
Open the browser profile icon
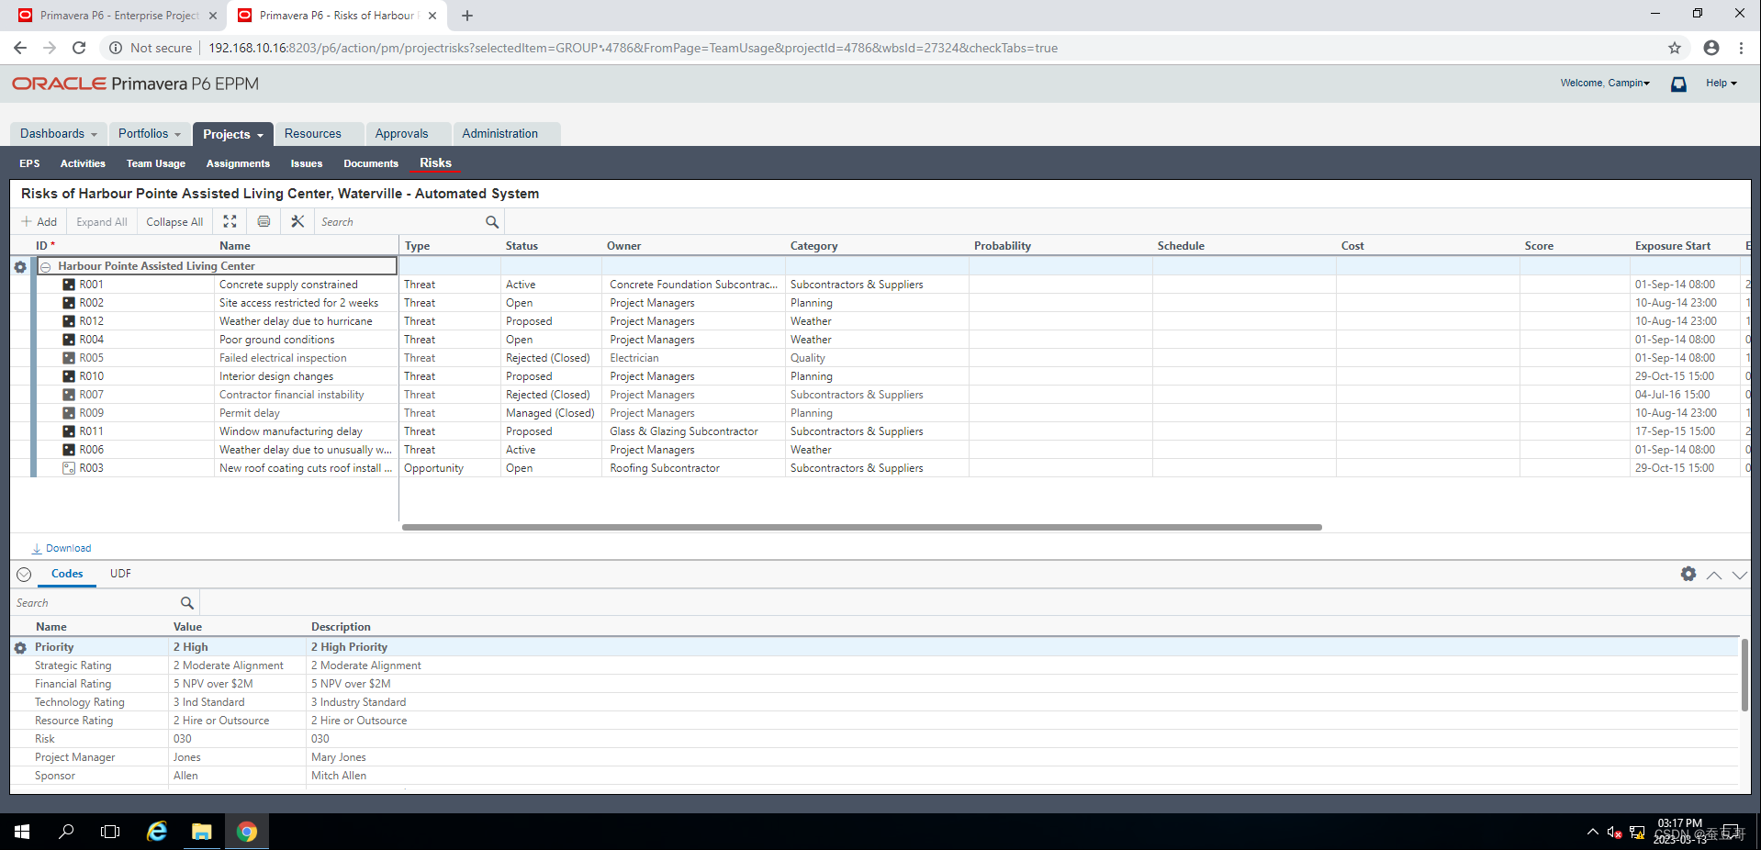[1711, 48]
